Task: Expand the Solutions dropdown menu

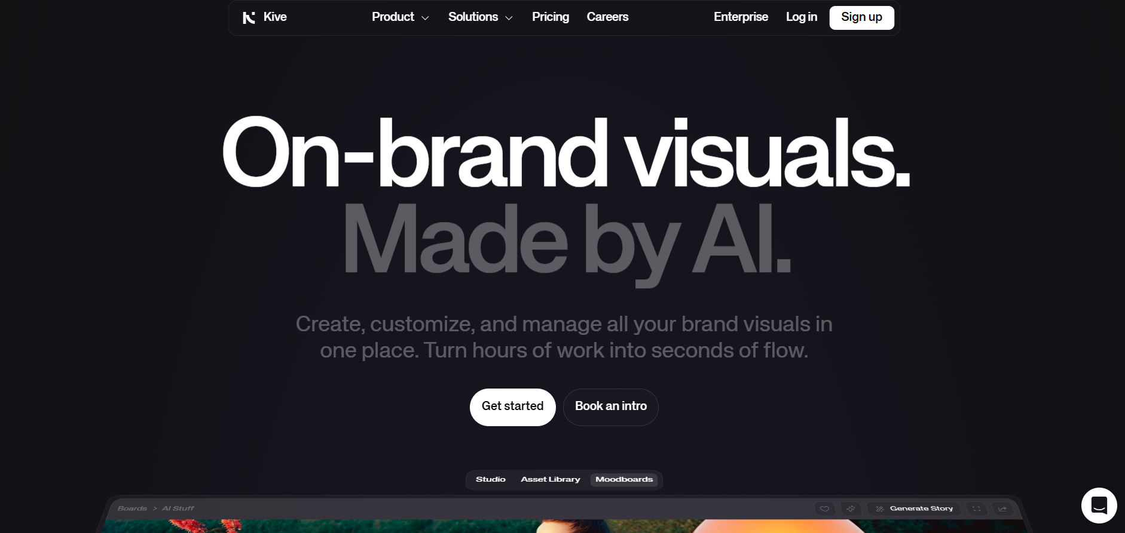Action: (481, 17)
